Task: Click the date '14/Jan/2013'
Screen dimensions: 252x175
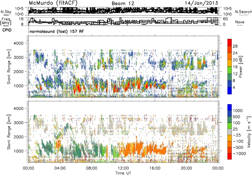Action: click(x=201, y=3)
